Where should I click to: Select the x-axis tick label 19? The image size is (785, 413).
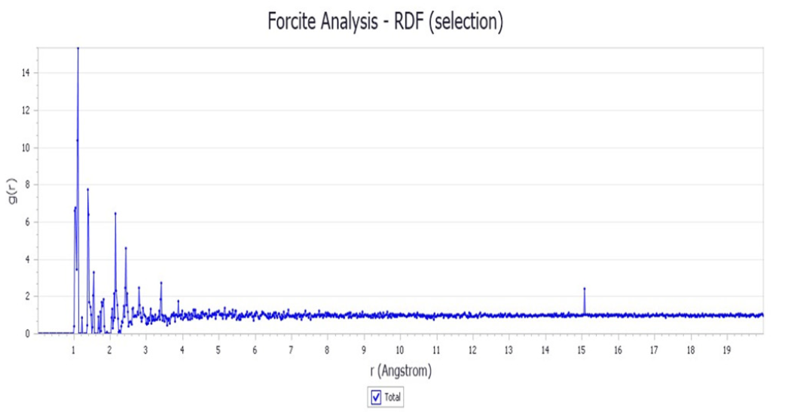pos(726,350)
